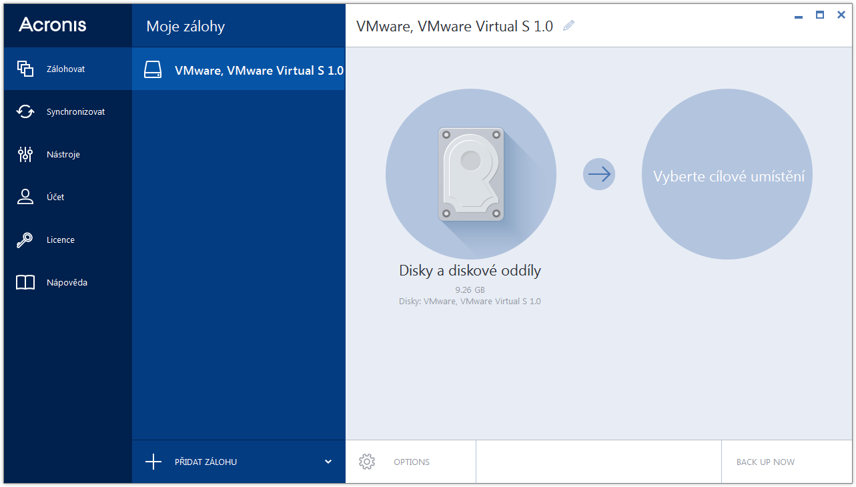The image size is (856, 487).
Task: Click the Options gear icon
Action: tap(366, 462)
